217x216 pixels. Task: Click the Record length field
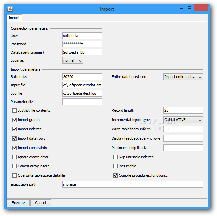(183, 110)
